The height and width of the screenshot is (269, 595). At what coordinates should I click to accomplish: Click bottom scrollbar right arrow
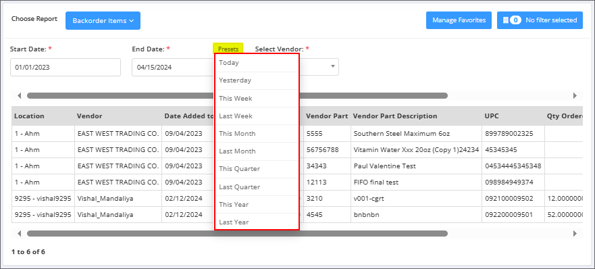pyautogui.click(x=575, y=233)
